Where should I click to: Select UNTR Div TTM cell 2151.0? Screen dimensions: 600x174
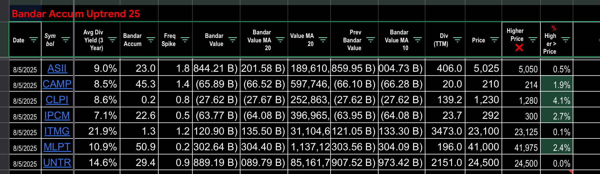(x=445, y=162)
